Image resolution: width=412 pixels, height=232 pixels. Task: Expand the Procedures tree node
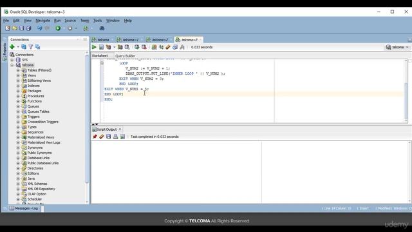(18, 96)
